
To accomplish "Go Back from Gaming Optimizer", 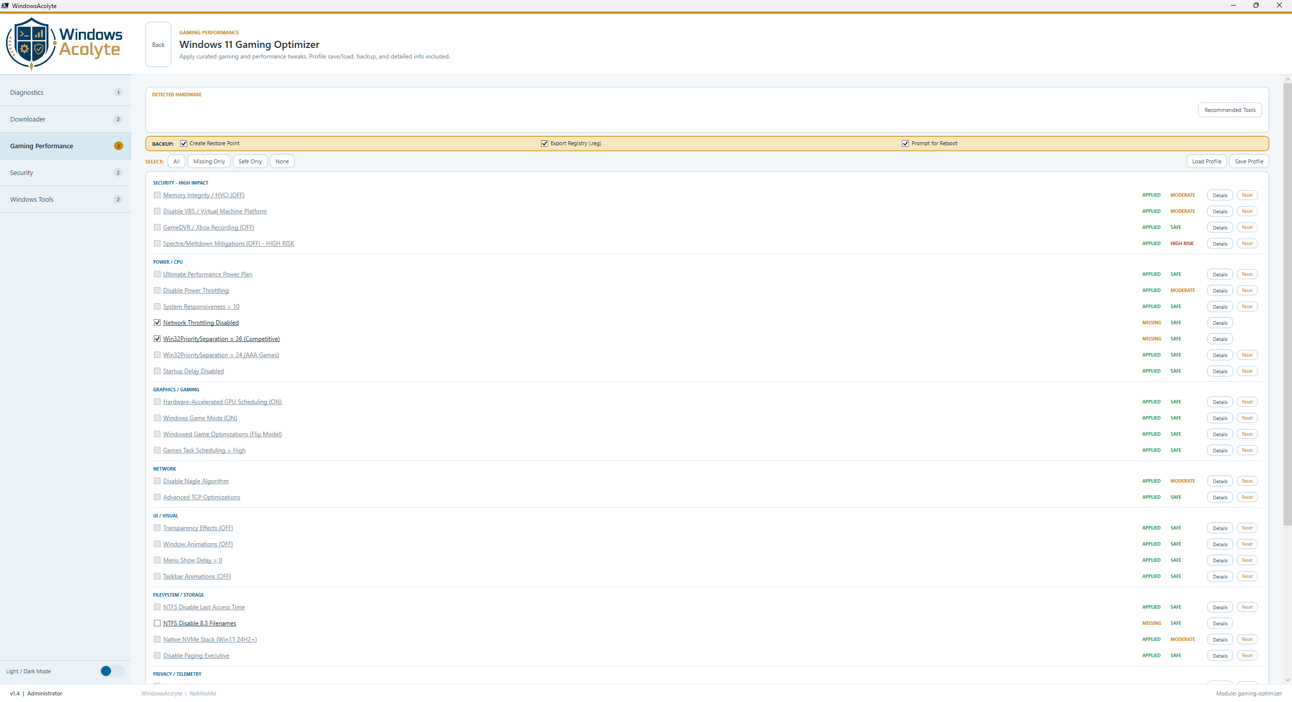I will click(x=158, y=44).
